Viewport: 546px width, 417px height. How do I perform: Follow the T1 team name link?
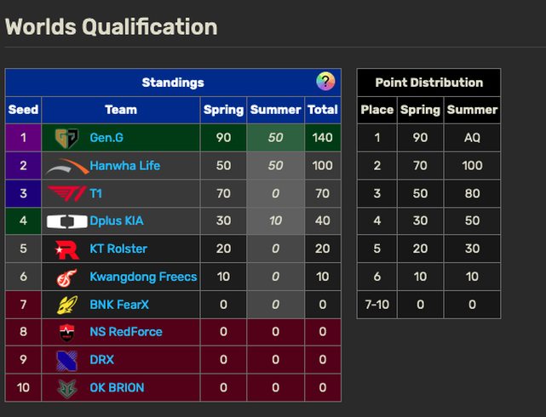96,194
